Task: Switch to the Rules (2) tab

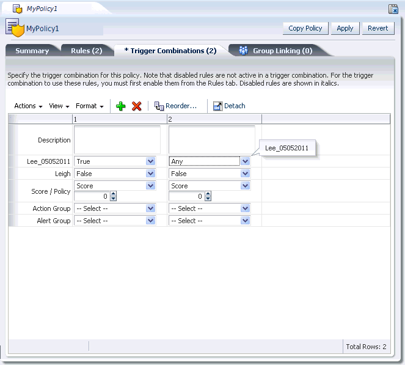Action: (87, 51)
